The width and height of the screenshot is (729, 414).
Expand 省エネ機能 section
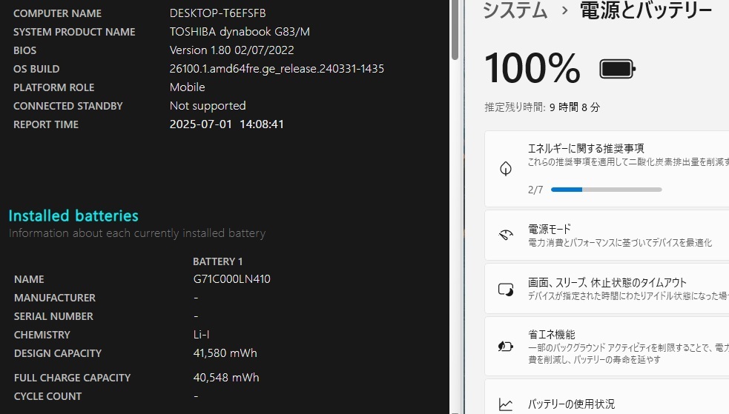(607, 347)
